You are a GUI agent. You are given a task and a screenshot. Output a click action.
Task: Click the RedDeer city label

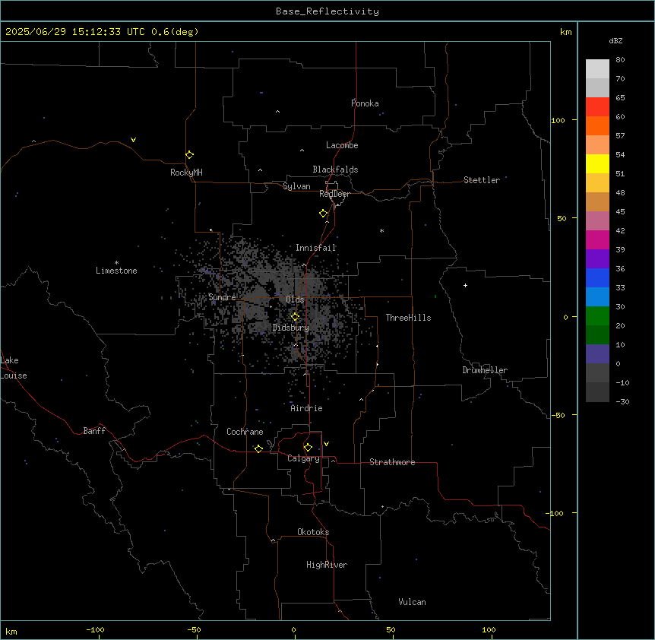(334, 194)
